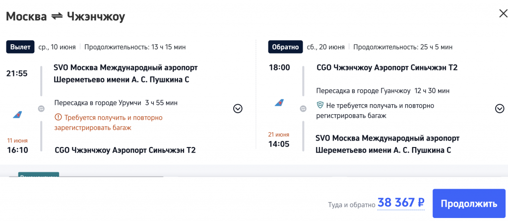Click the partially hidden green tag
Viewport: 508px width, 221px height.
pyautogui.click(x=39, y=175)
